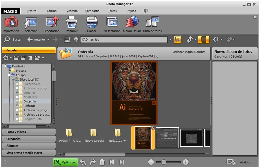This screenshot has height=168, width=260.
Task: Click Ordenar según: Nombre label
Action: 189,52
